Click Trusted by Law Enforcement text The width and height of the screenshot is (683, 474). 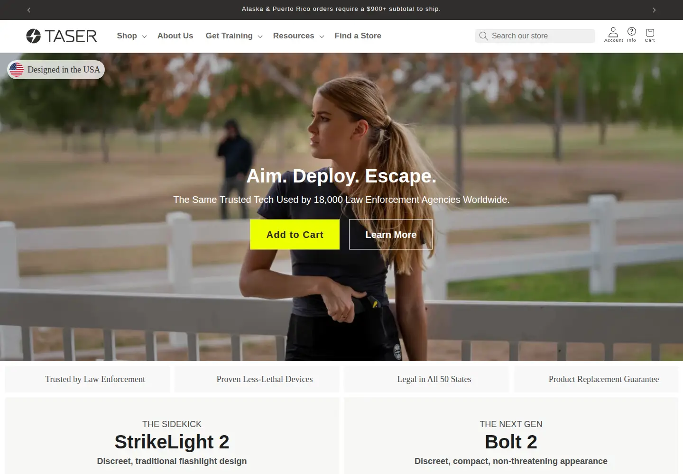click(95, 379)
